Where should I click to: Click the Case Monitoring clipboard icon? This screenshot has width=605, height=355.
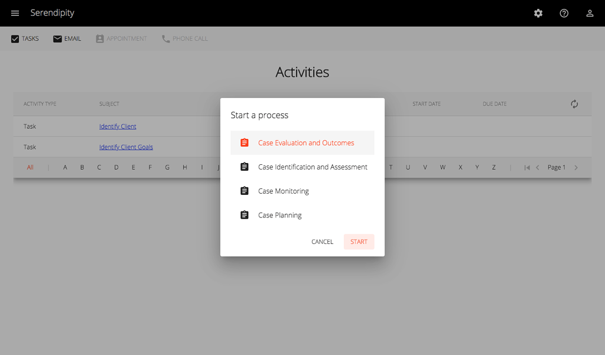[x=245, y=190]
